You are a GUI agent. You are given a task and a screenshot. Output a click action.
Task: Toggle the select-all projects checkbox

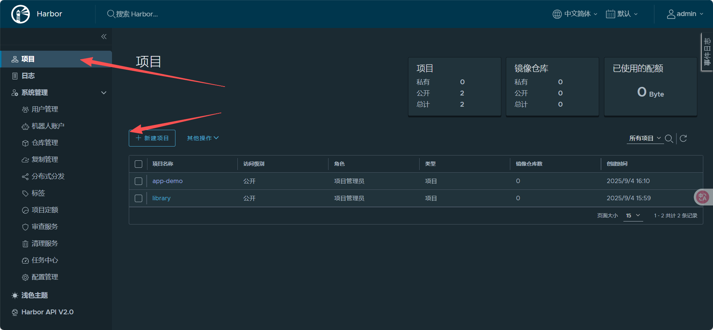click(138, 164)
